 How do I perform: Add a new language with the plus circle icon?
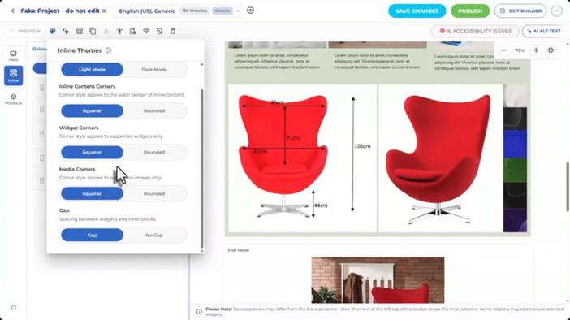[250, 11]
